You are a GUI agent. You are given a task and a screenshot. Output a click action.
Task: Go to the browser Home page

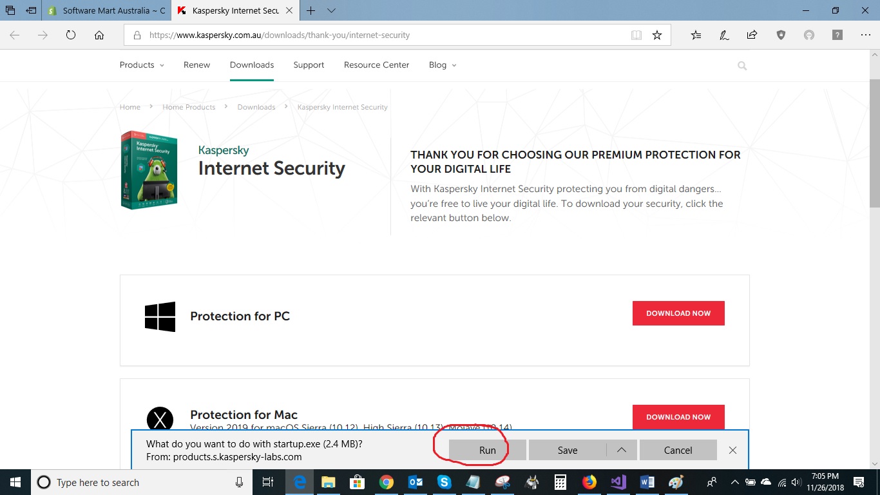pos(99,35)
